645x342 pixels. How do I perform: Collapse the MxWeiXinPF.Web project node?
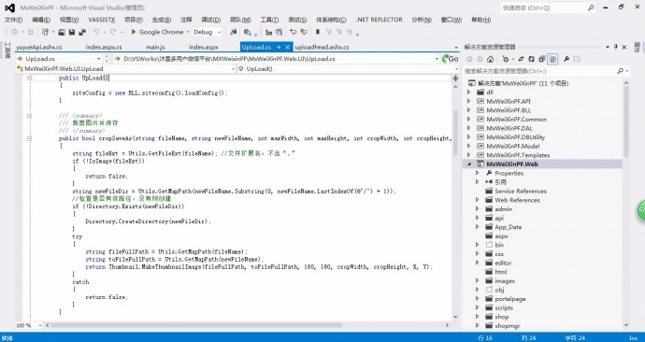tap(468, 164)
